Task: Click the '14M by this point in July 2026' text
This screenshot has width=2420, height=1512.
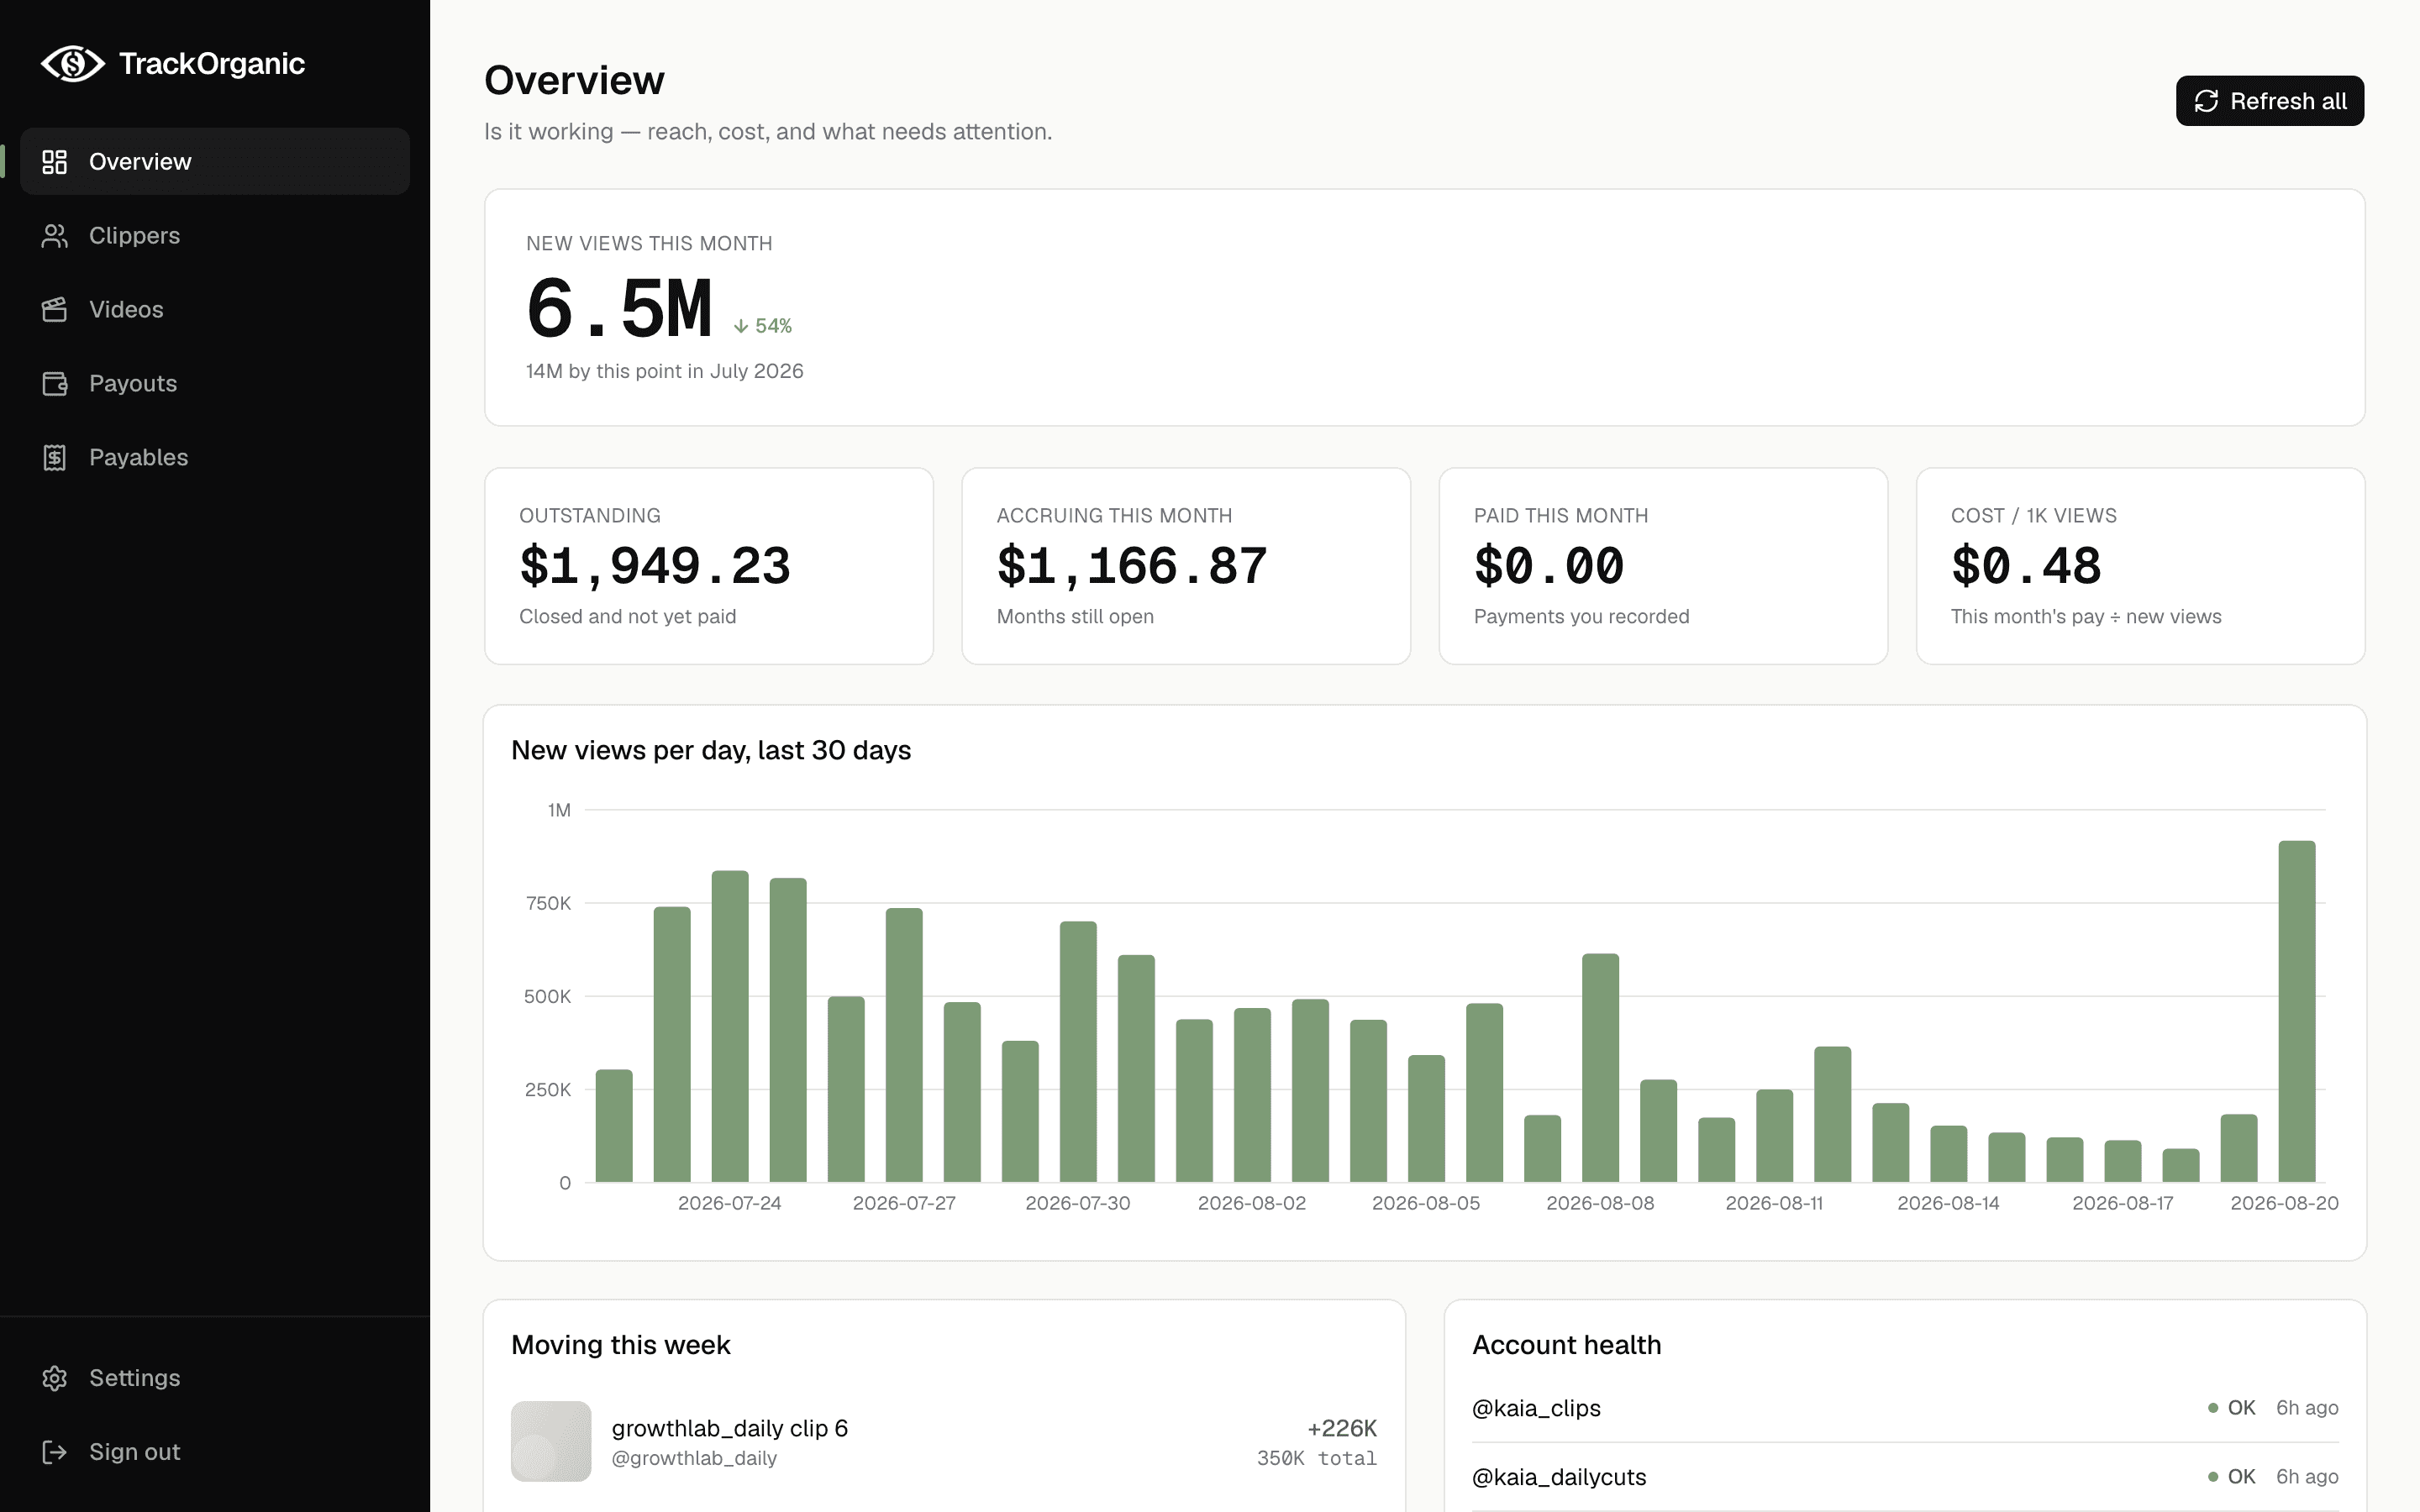Action: pos(665,371)
